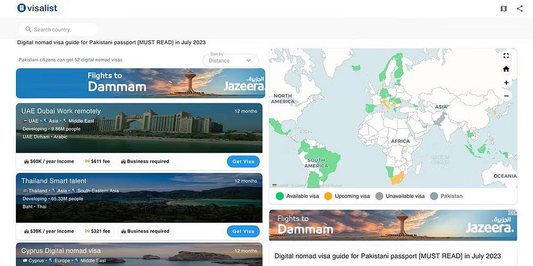
Task: Click the Pakistan legend swatch
Action: pos(434,196)
